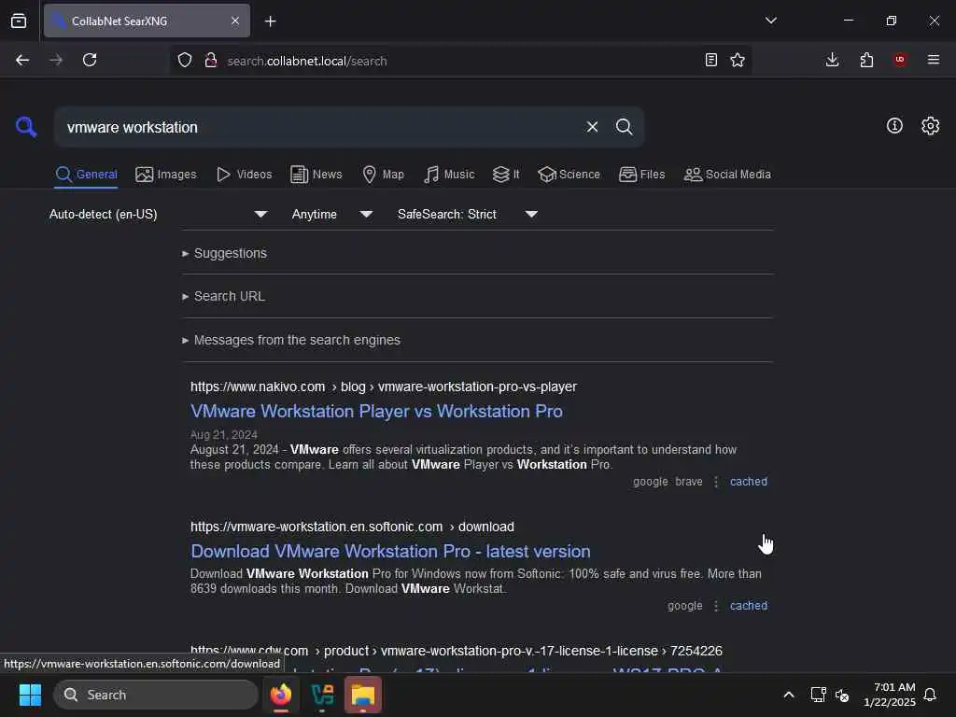Open the notification bell
The width and height of the screenshot is (956, 717).
point(930,695)
